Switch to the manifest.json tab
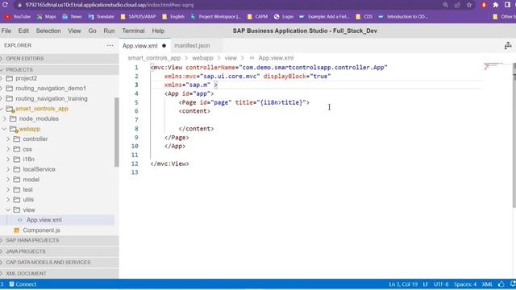The image size is (516, 290). click(192, 46)
